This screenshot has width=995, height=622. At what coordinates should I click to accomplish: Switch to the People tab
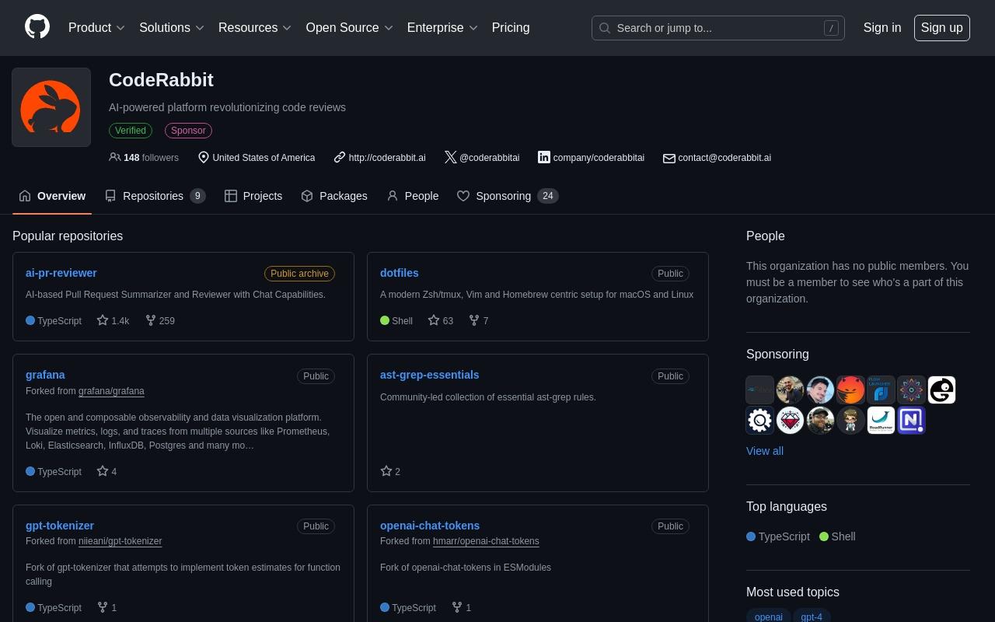pyautogui.click(x=413, y=196)
